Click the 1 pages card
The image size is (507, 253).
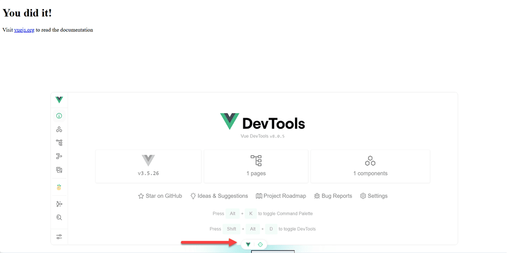click(x=256, y=166)
